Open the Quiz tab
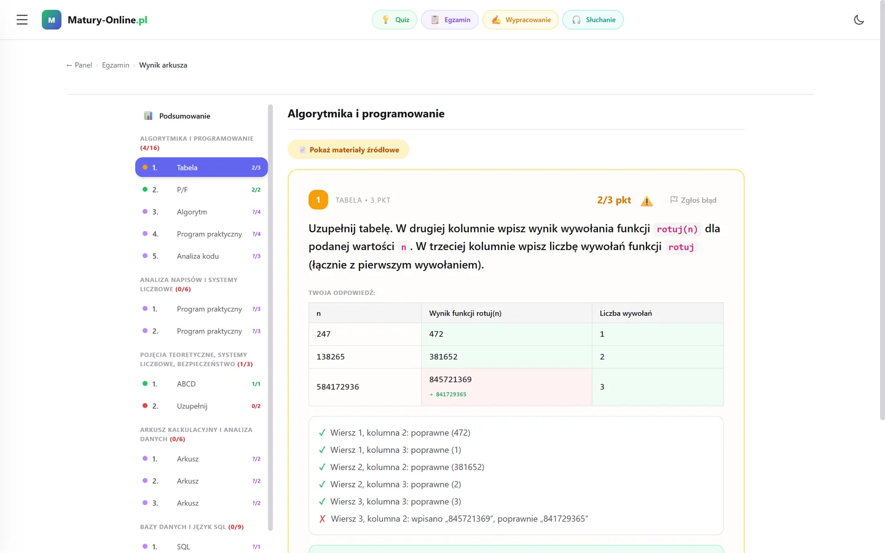The width and height of the screenshot is (885, 553). (x=395, y=20)
